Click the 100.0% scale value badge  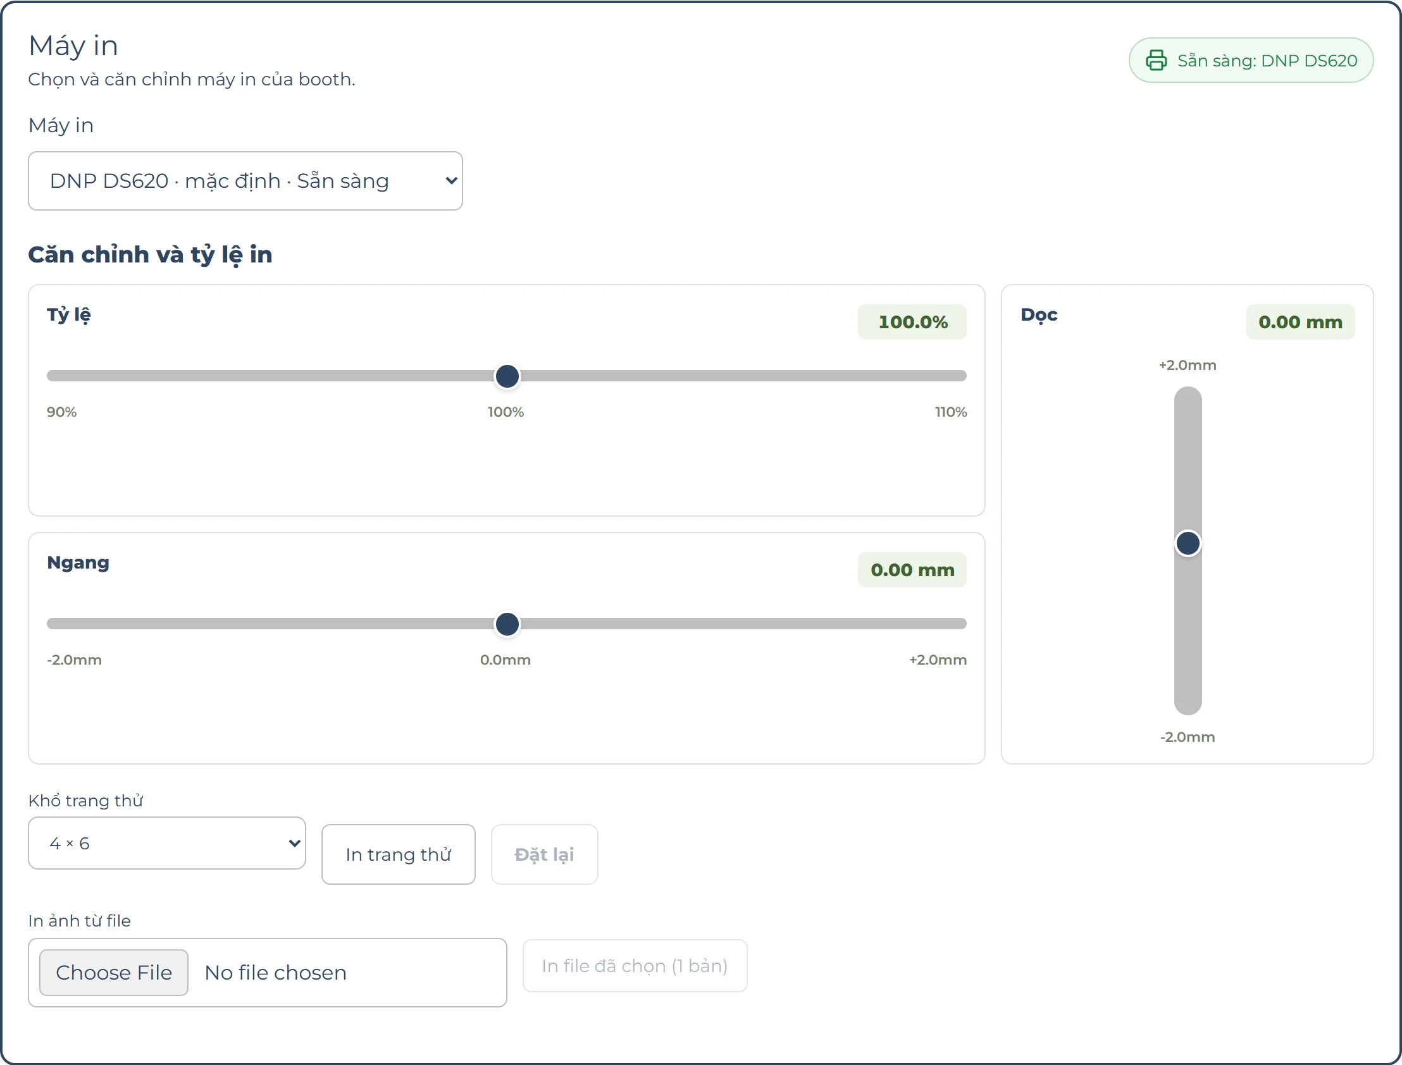tap(912, 322)
